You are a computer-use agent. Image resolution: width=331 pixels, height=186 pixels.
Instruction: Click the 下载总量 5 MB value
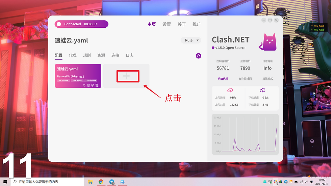(x=265, y=105)
